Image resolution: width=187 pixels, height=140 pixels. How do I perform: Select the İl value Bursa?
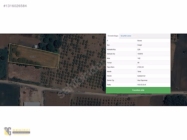[x=140, y=41]
